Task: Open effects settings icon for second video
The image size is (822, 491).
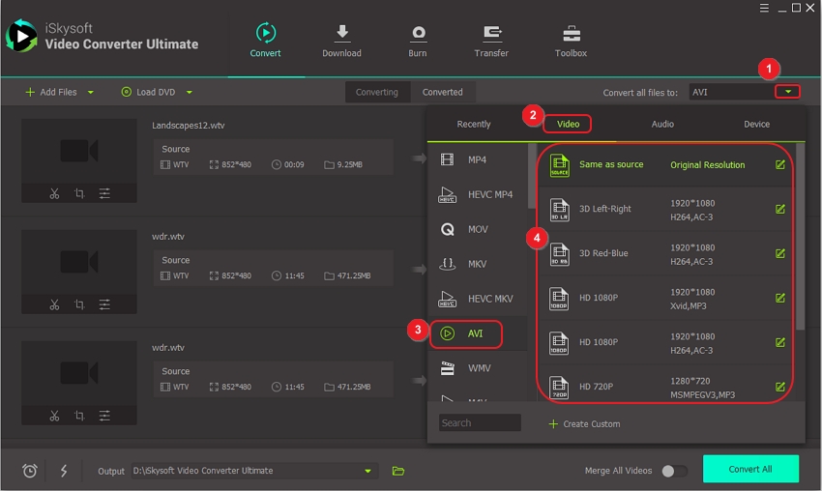Action: 104,305
